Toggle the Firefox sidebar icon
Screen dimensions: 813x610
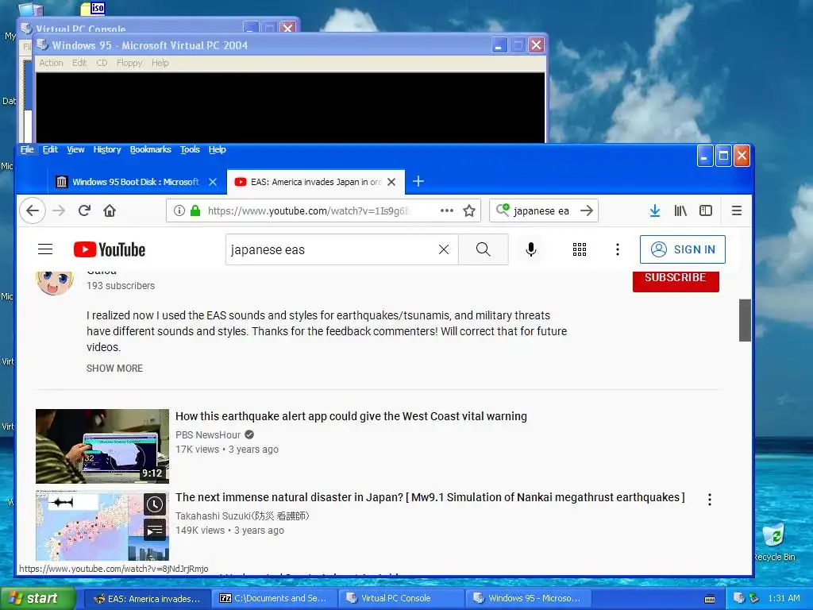click(706, 210)
